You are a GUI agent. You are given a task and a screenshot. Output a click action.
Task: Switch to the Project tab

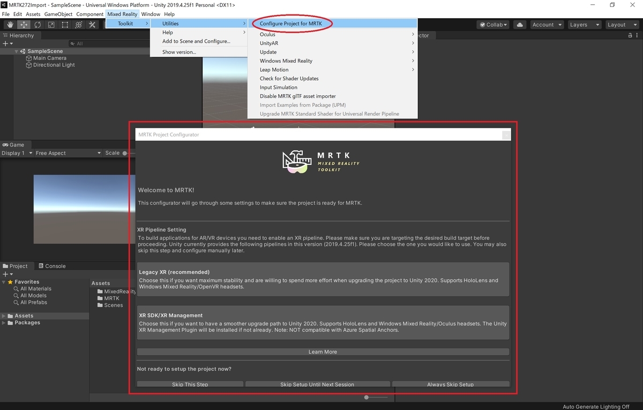[16, 266]
